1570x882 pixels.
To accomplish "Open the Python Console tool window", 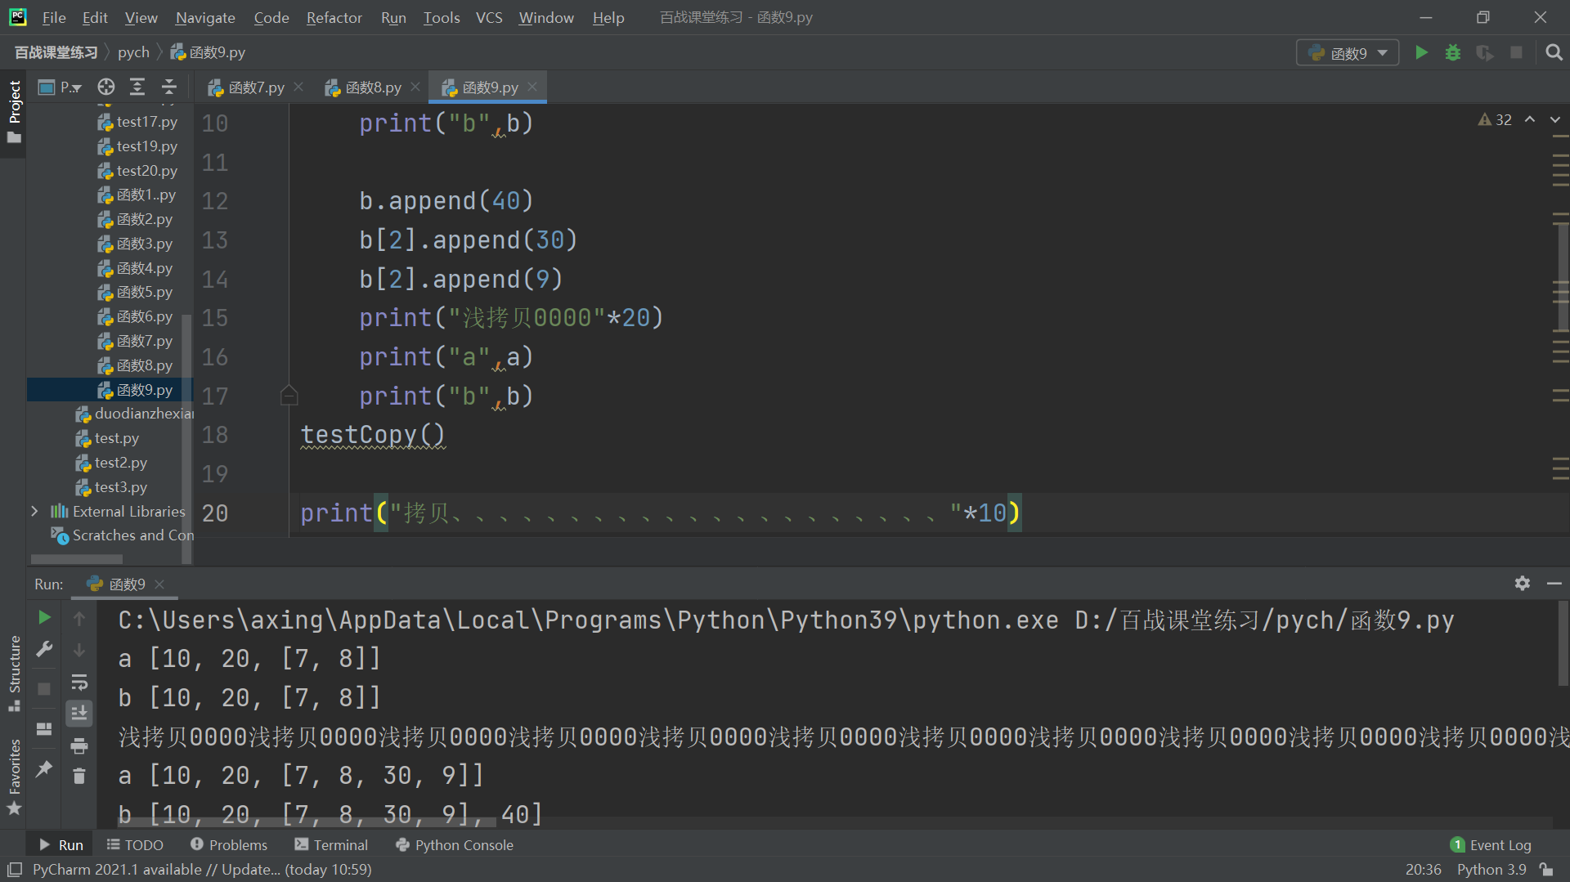I will 455,844.
